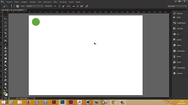Select the Smudge/Blur tool

[x=6, y=62]
